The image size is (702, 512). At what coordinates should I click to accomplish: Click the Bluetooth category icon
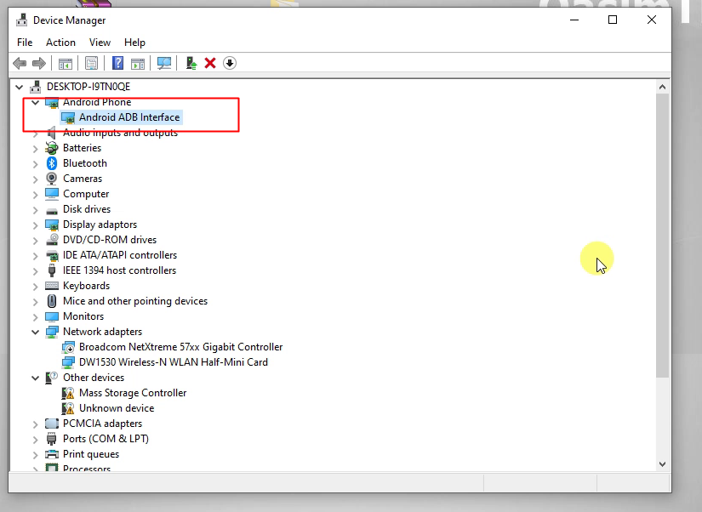pyautogui.click(x=52, y=163)
